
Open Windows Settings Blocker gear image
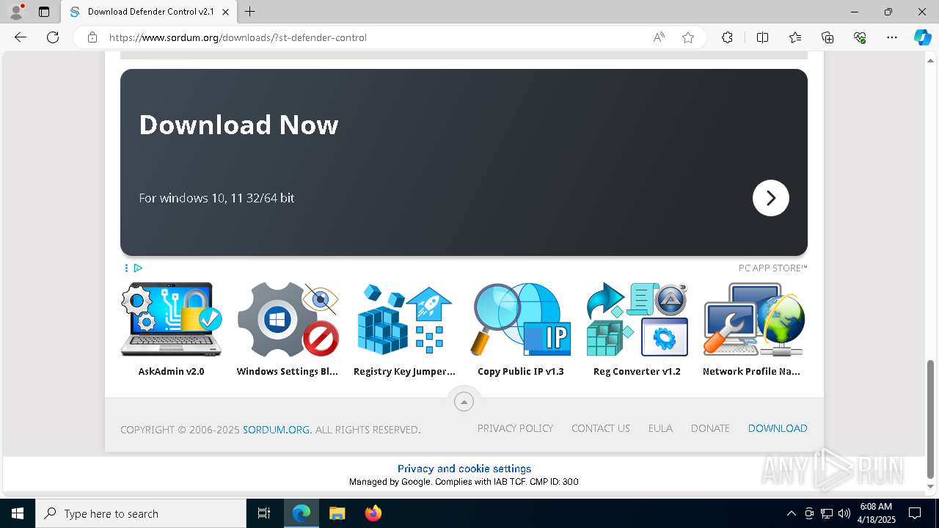click(x=288, y=319)
